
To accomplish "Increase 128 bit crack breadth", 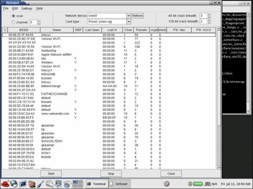I will click(209, 20).
